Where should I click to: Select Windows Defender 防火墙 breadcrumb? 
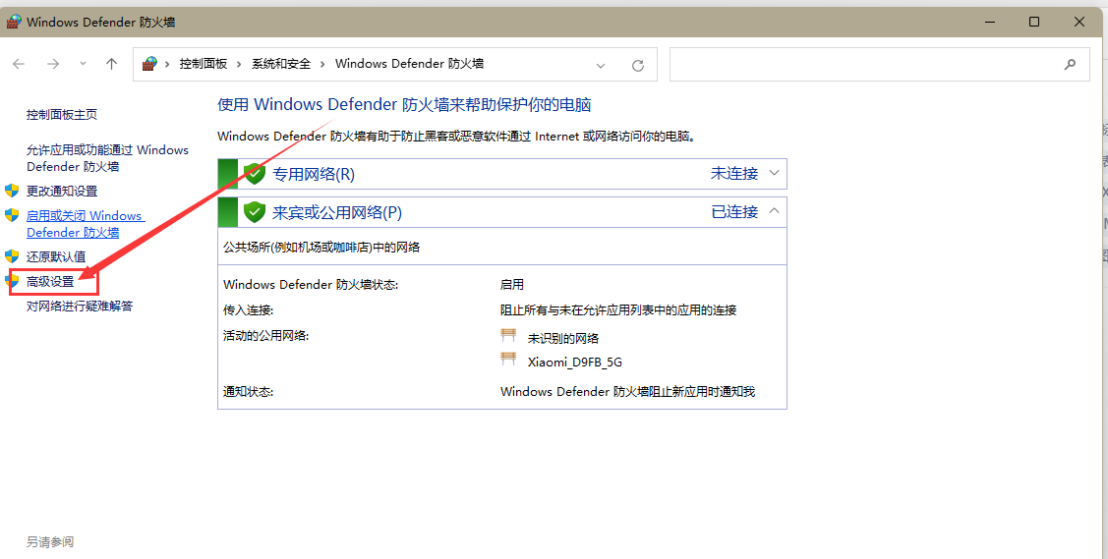[410, 64]
